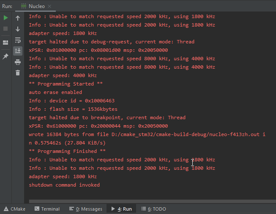Rerun the Nucleo configuration

pos(5,18)
